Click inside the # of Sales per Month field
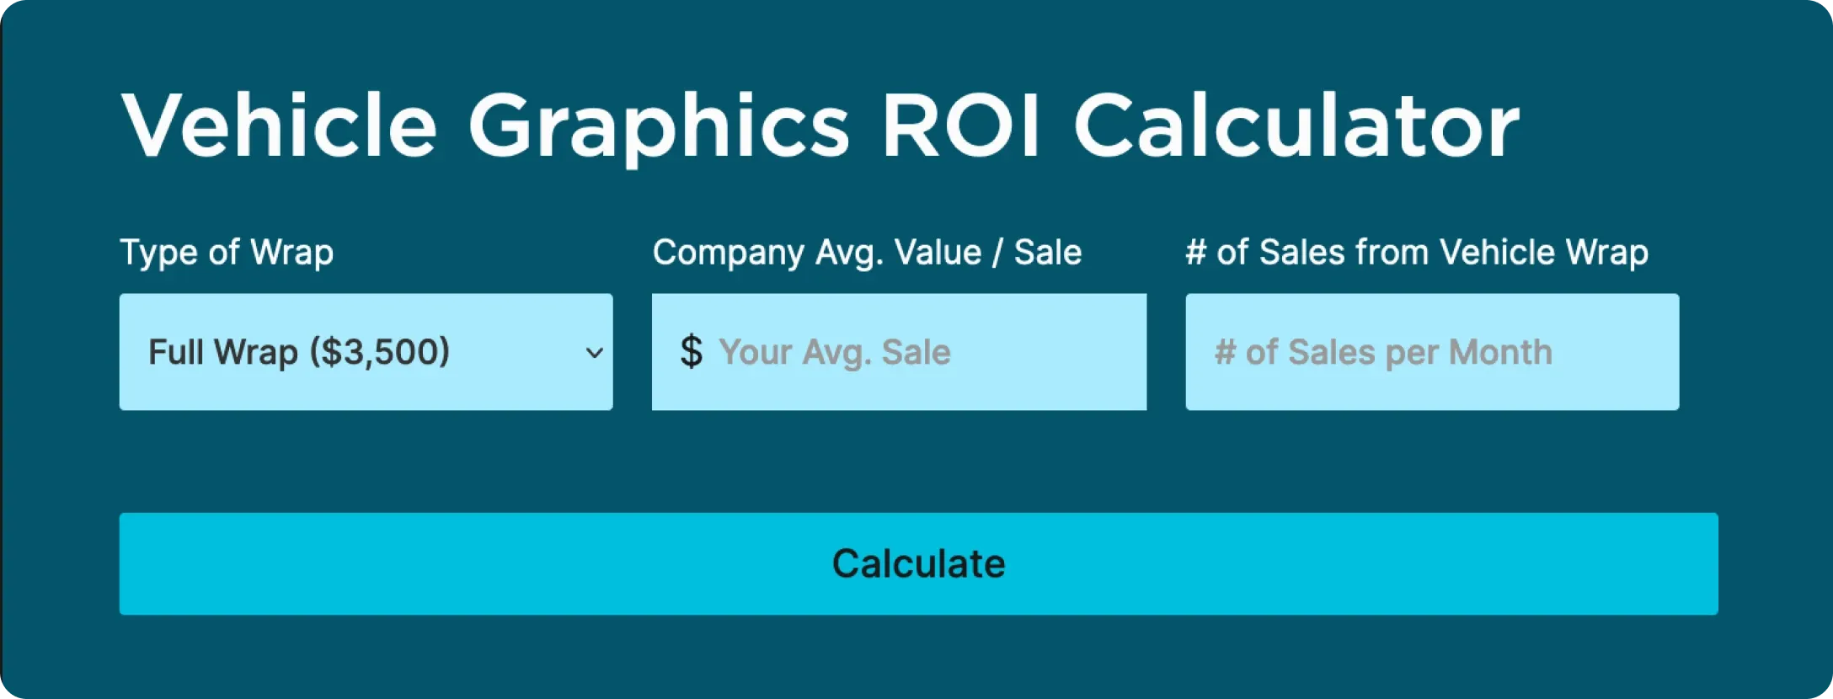This screenshot has height=699, width=1833. pyautogui.click(x=1432, y=352)
